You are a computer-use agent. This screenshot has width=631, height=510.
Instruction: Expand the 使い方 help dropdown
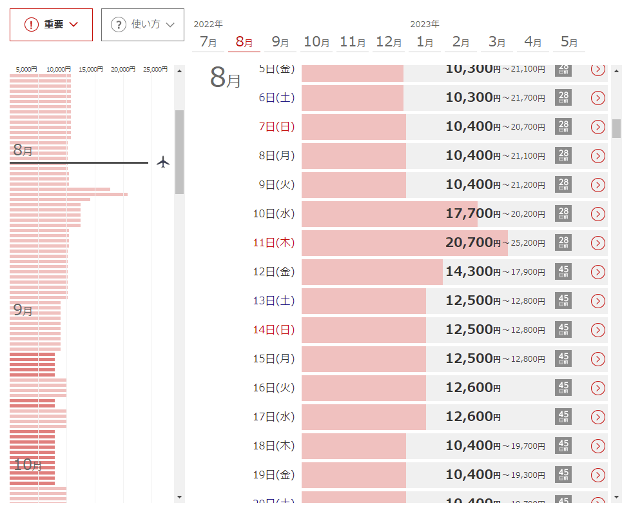click(x=142, y=25)
